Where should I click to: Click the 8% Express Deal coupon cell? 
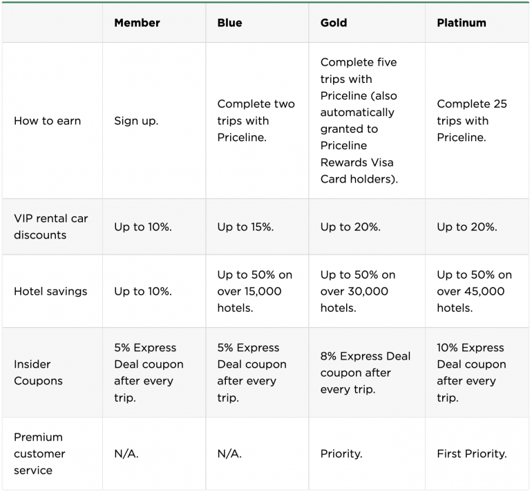pyautogui.click(x=365, y=373)
